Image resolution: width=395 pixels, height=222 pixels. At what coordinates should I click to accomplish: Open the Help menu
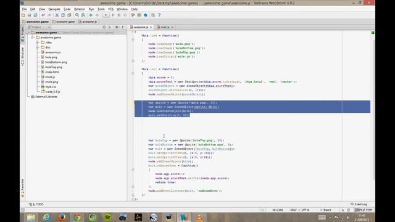click(x=135, y=9)
